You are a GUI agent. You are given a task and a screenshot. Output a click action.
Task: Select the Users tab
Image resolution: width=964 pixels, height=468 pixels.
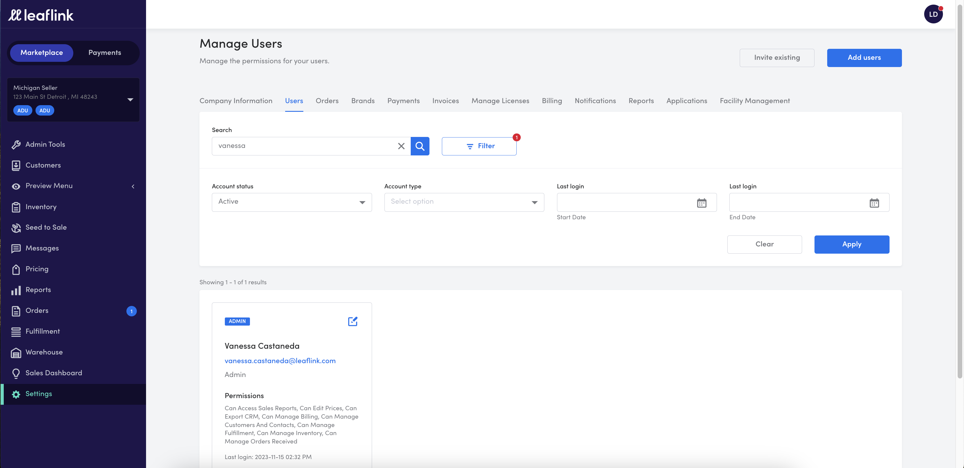coord(294,101)
